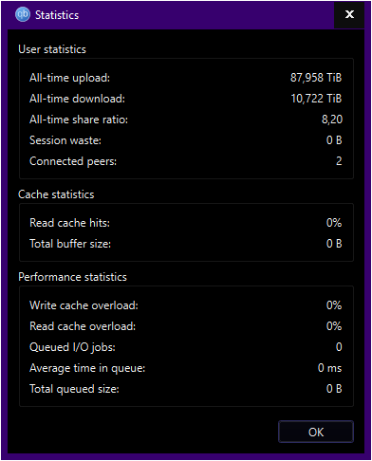Click the Total buffer size label
372x461 pixels.
click(x=70, y=244)
